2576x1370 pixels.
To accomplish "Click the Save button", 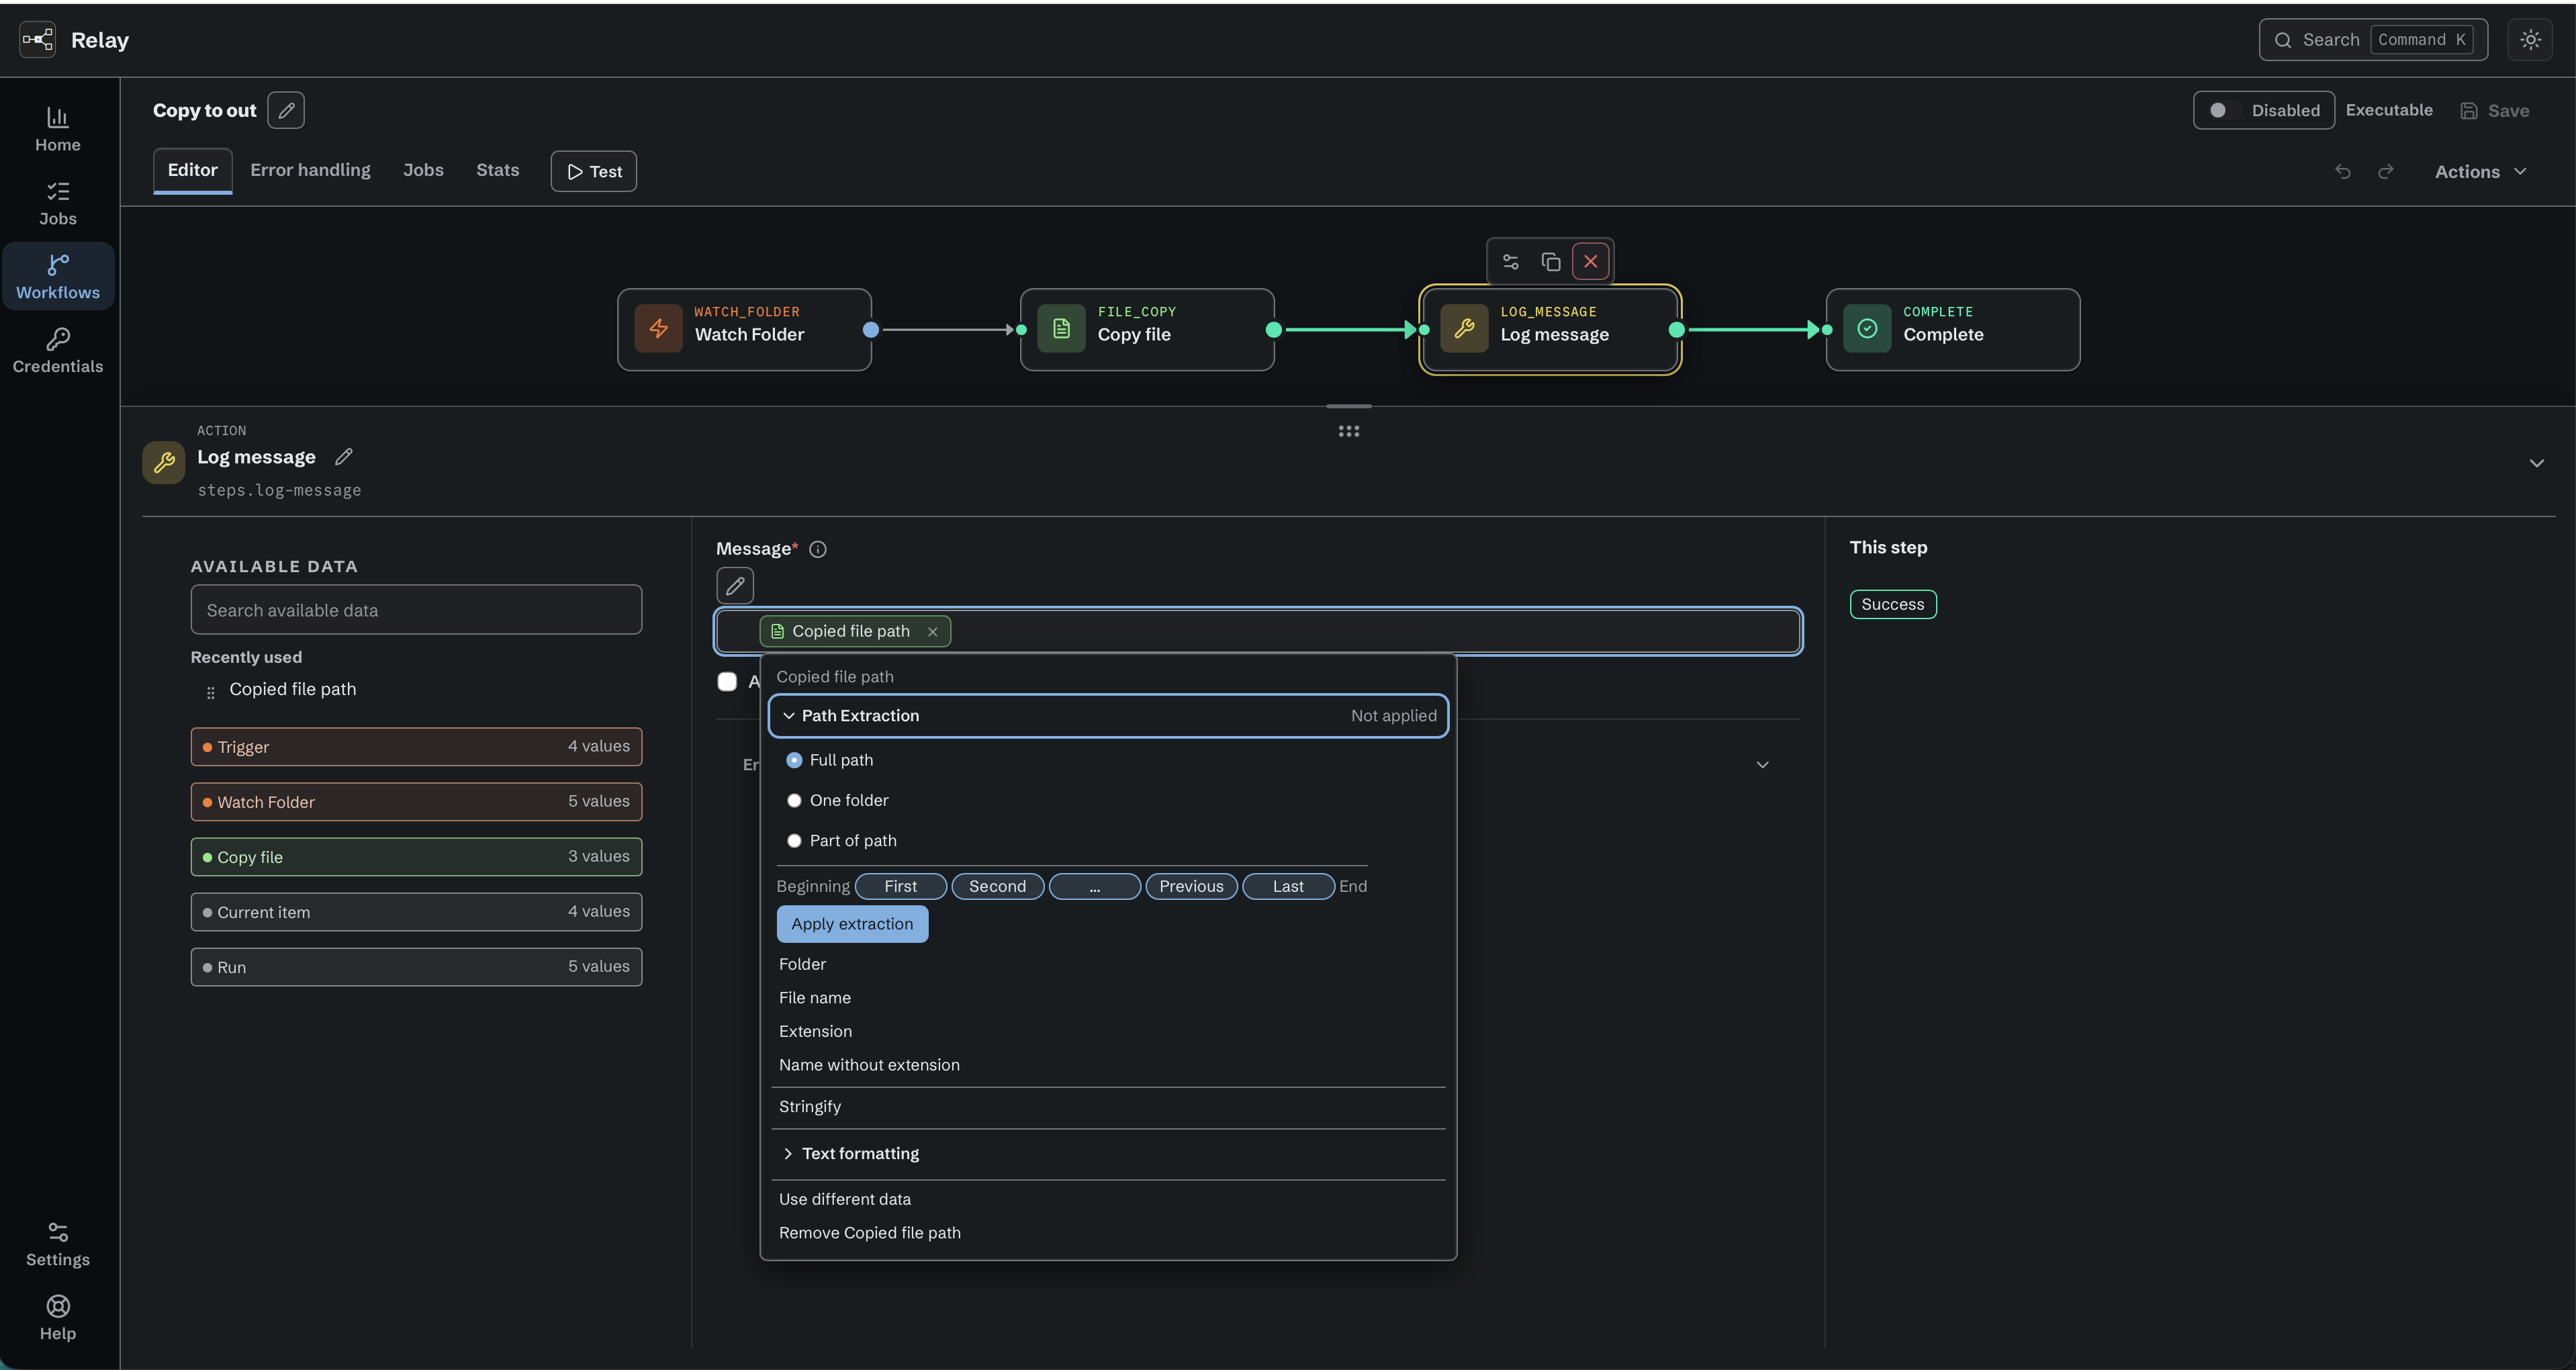I will (2495, 111).
